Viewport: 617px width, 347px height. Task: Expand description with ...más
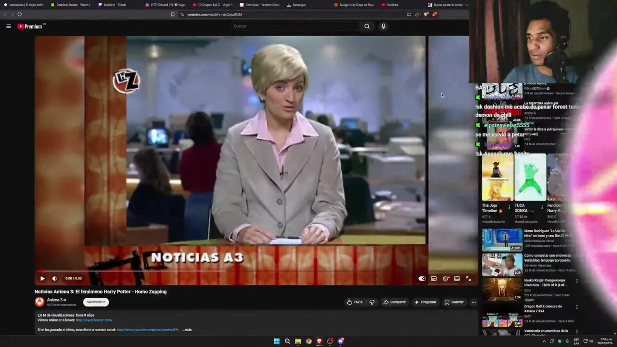pyautogui.click(x=187, y=330)
